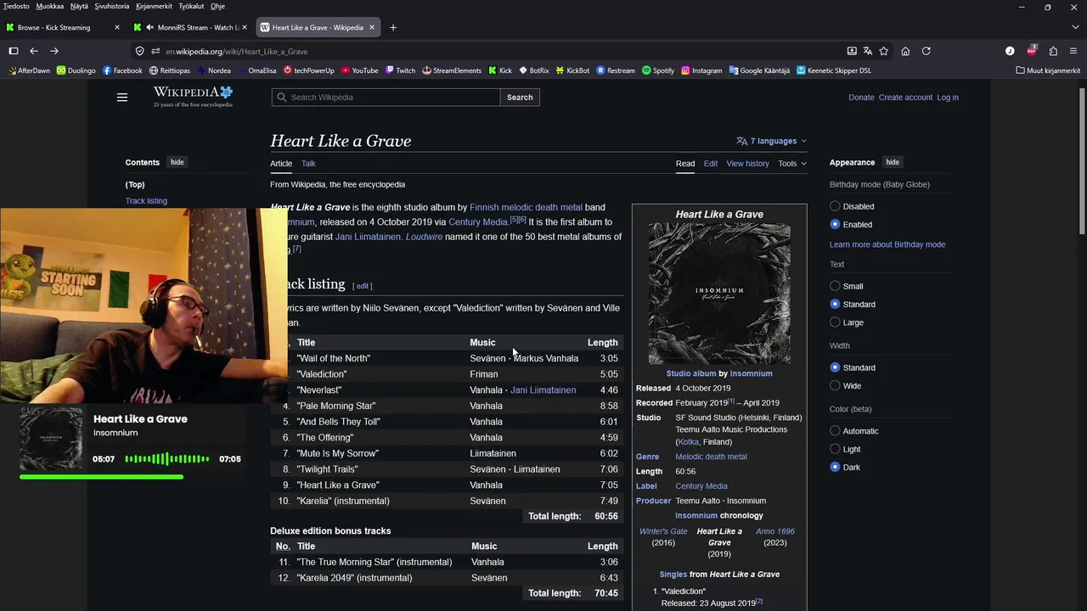Open the AfterDawn bookmark

[29, 70]
